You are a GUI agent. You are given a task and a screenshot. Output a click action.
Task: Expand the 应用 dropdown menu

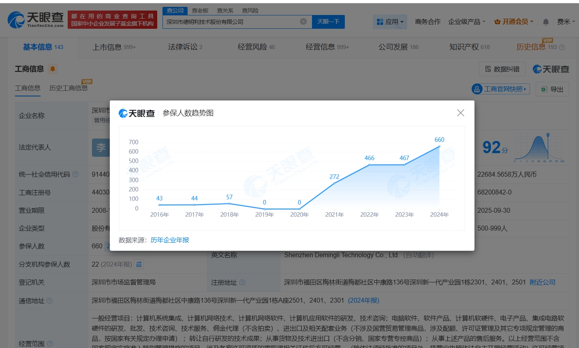[390, 22]
